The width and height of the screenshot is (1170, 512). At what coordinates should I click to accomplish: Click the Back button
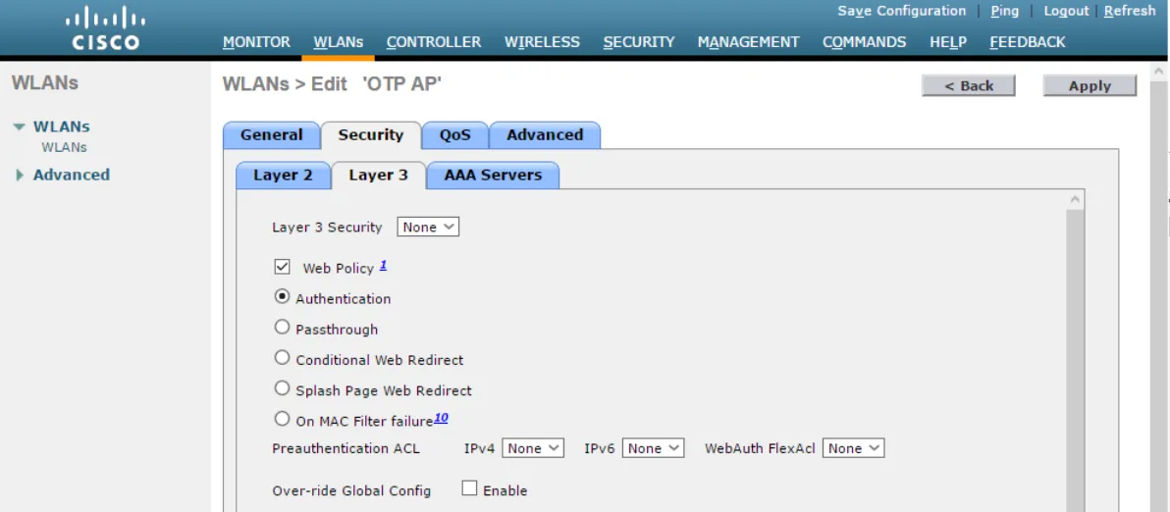[x=969, y=85]
